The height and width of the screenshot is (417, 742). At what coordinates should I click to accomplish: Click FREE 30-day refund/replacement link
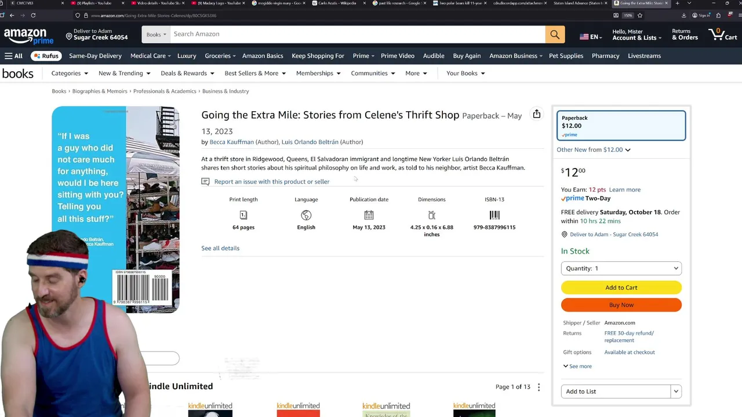point(629,336)
